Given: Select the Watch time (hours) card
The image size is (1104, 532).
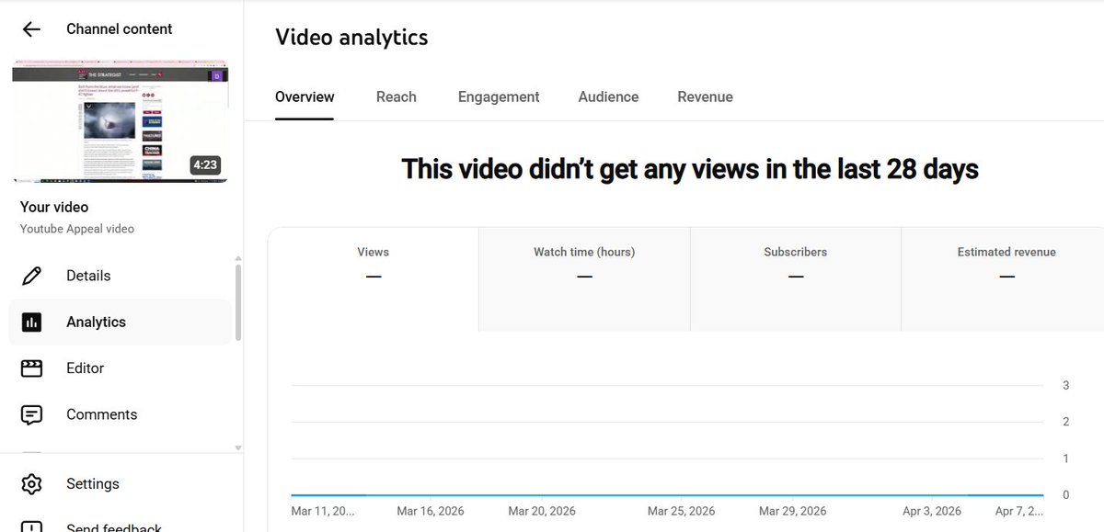Looking at the screenshot, I should point(584,279).
